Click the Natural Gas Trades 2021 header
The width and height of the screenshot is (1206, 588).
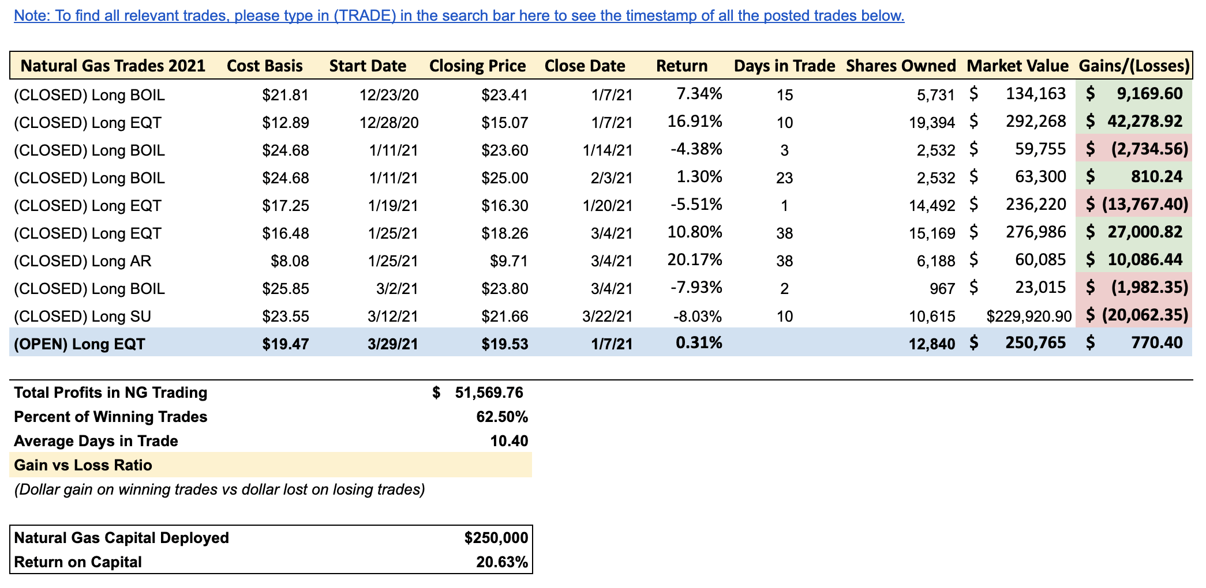point(113,66)
